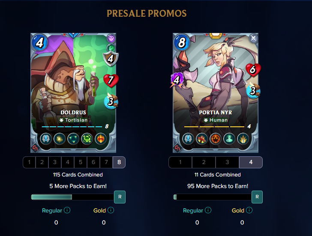Select level 5 for Doldrus
The width and height of the screenshot is (312, 236).
(81, 162)
